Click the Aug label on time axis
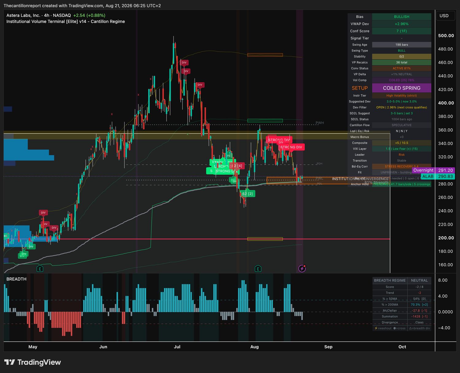This screenshot has width=460, height=373. point(255,347)
